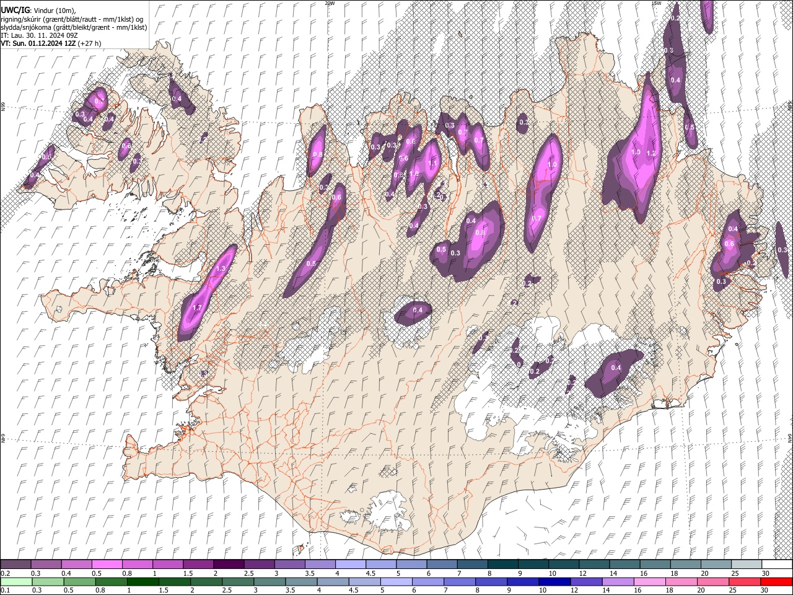Click the '0.2' label in upper legend row
The height and width of the screenshot is (595, 793).
[x=5, y=573]
